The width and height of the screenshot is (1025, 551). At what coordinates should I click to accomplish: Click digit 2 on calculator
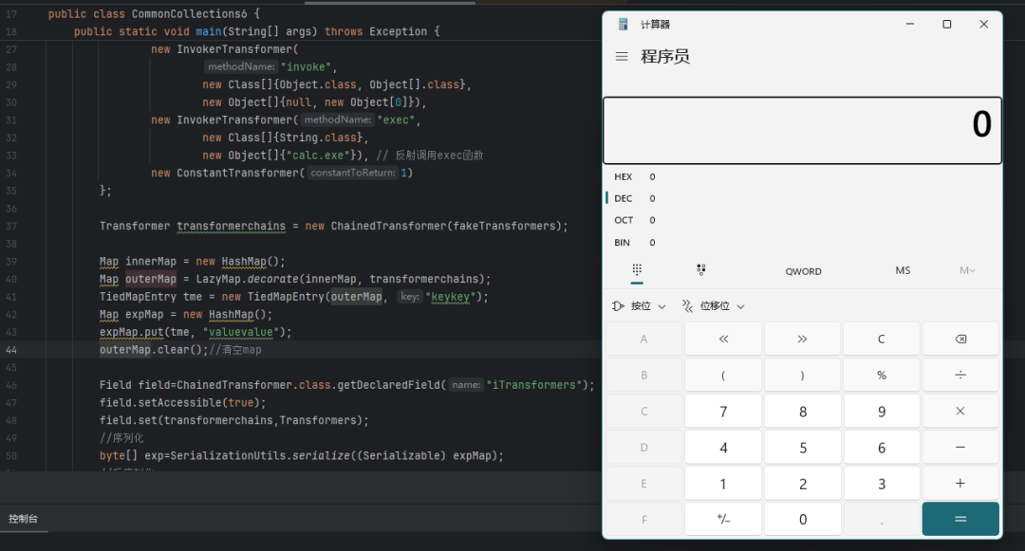(802, 483)
